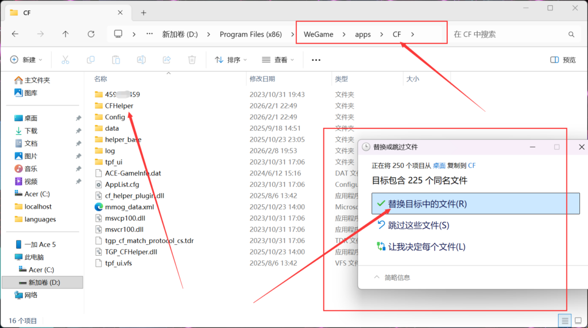Viewport: 588px width, 328px height.
Task: Select the CFHelper folder
Action: 114,106
